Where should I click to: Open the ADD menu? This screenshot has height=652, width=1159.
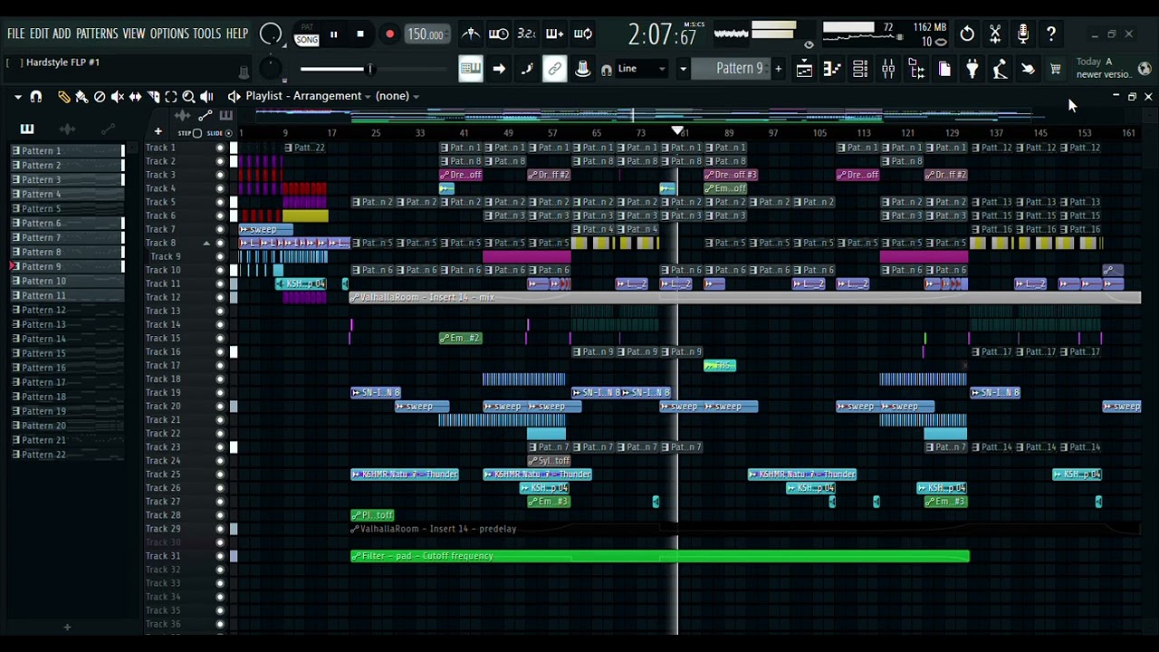click(62, 34)
